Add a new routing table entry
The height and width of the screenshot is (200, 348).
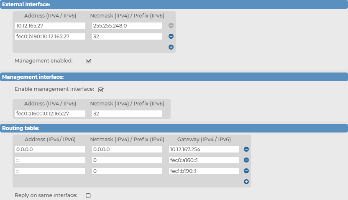coord(246,182)
